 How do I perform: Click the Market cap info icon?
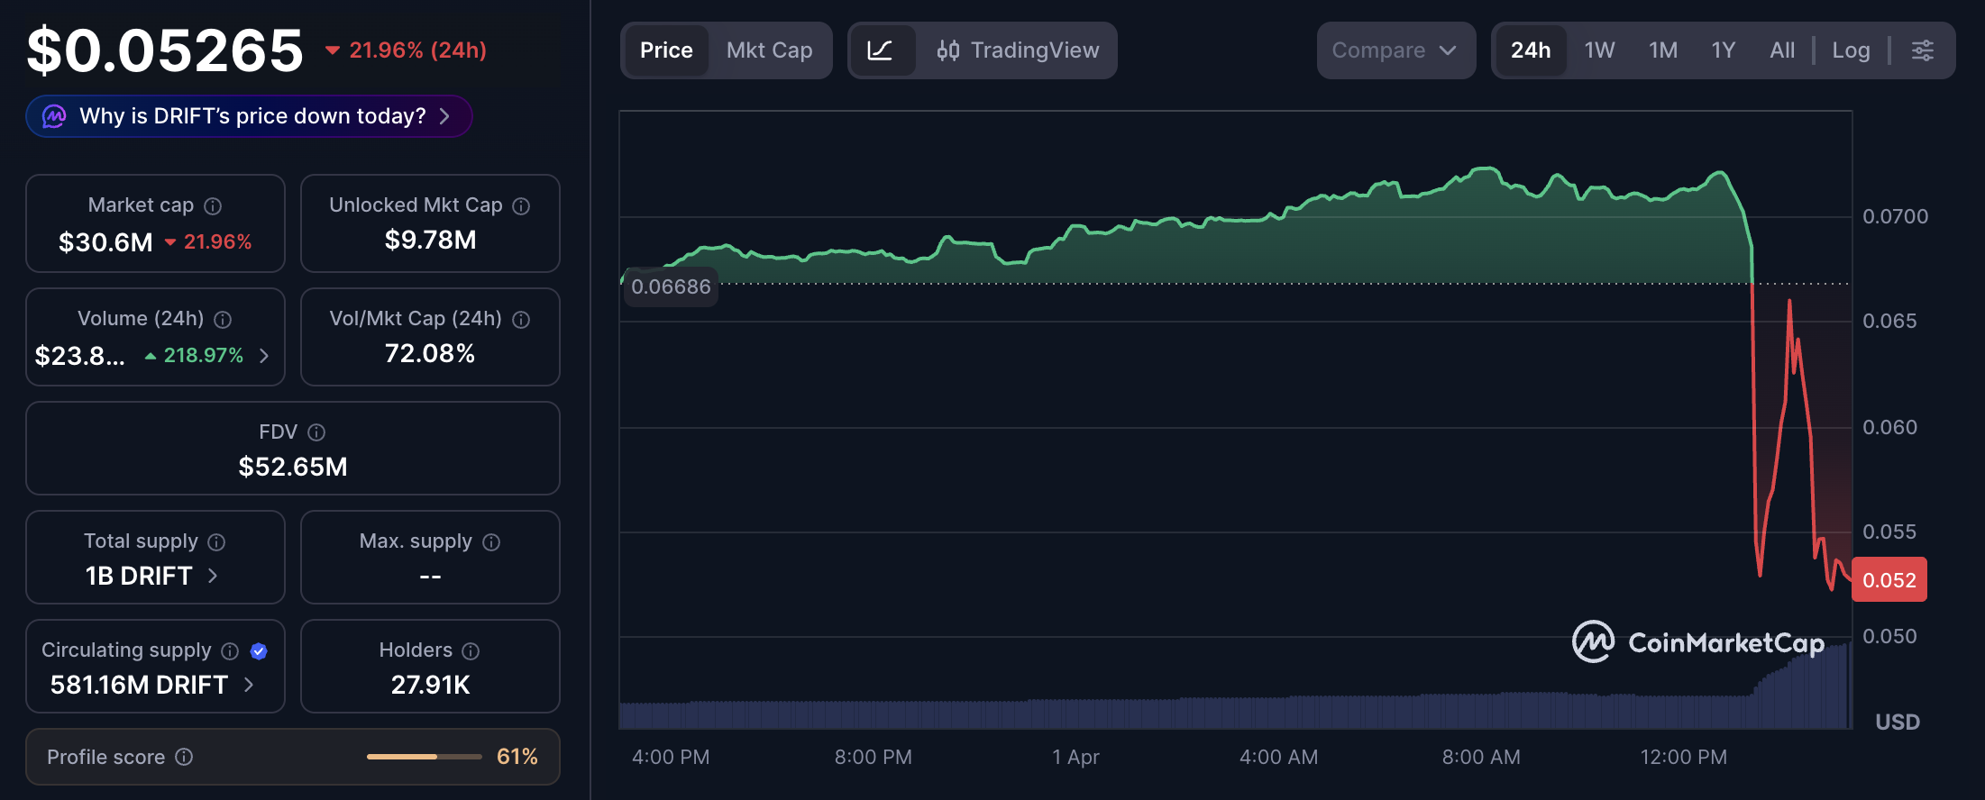(213, 206)
